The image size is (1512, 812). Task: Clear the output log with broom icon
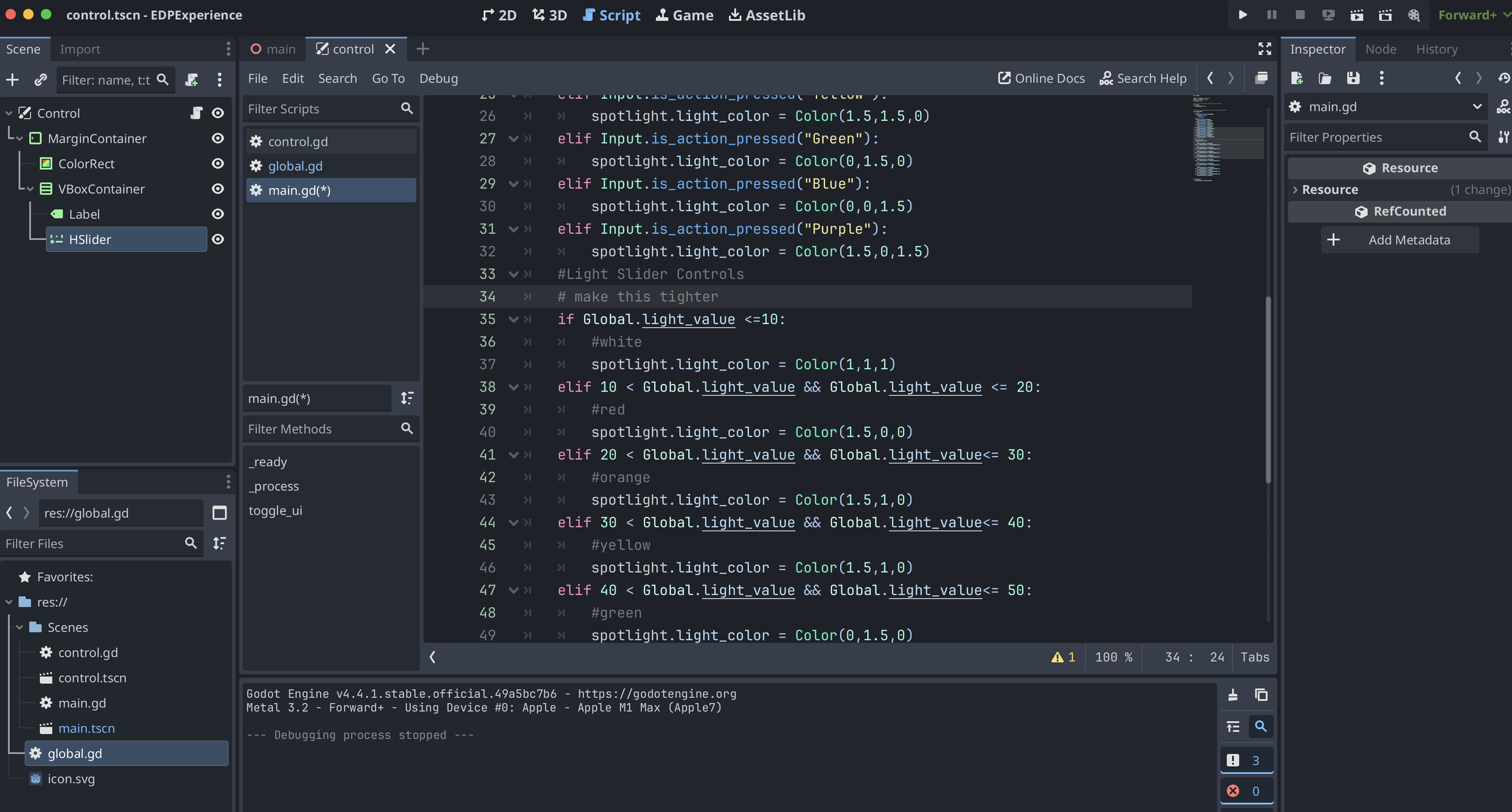coord(1233,695)
